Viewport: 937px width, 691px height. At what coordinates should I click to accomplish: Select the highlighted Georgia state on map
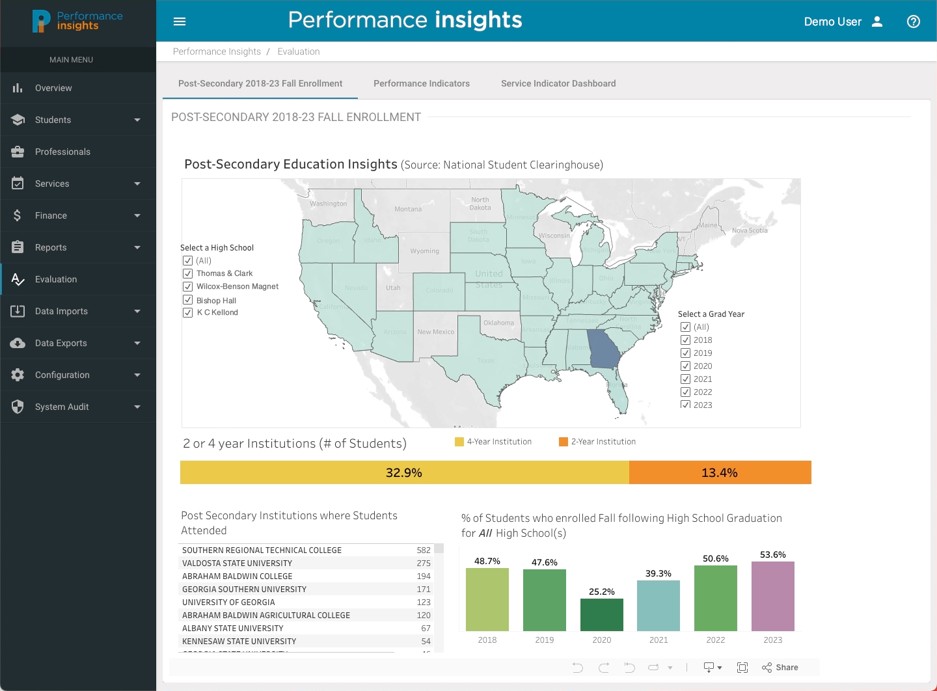point(603,349)
